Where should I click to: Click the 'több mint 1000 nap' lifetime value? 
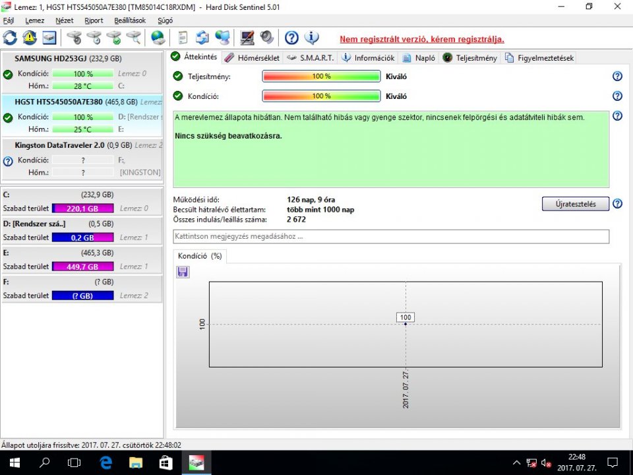point(320,210)
